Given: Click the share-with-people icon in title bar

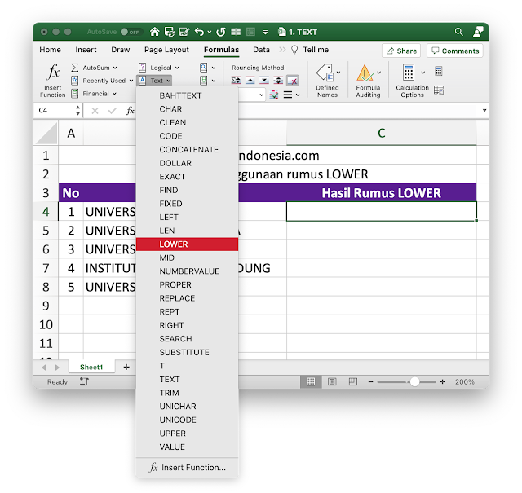Looking at the screenshot, I should tap(478, 32).
